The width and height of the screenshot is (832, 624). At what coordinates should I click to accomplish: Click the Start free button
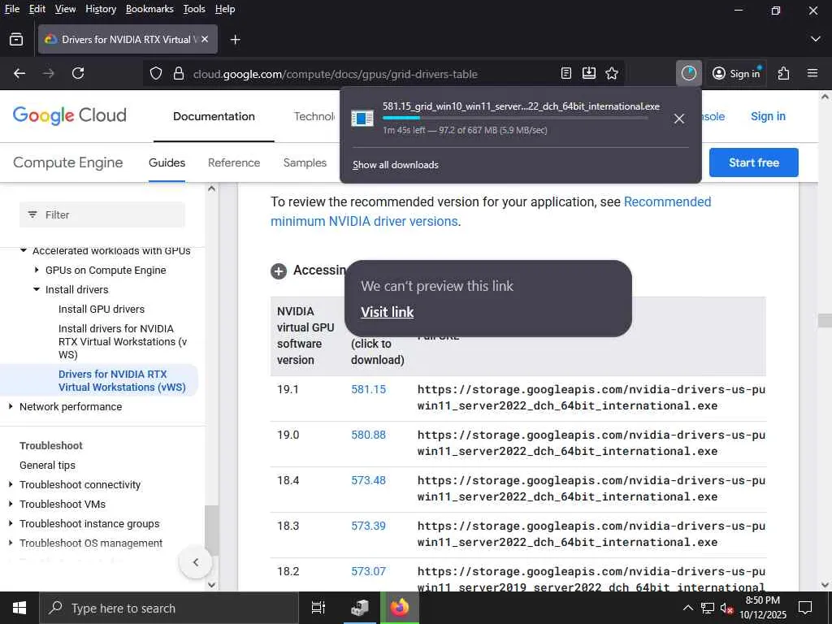(753, 162)
